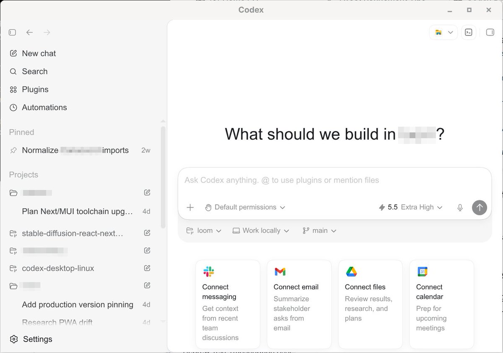
Task: Open the file manager folder dropdown
Action: pos(443,32)
